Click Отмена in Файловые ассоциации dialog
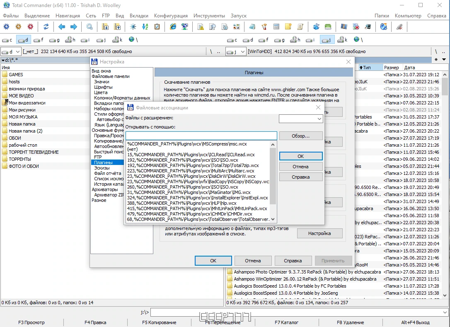 (x=301, y=167)
